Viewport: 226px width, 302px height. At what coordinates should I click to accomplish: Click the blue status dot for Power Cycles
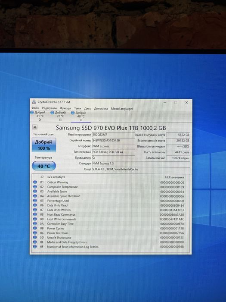[35, 228]
